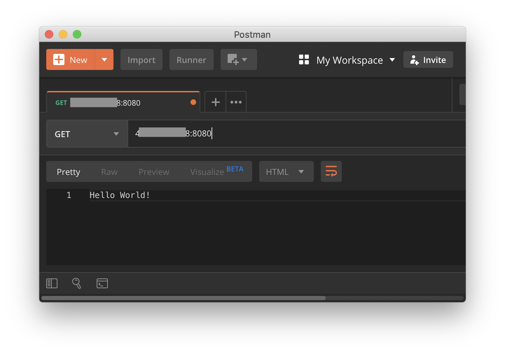Viewport: 505px width, 354px height.
Task: Click inside the request URL field
Action: point(245,133)
